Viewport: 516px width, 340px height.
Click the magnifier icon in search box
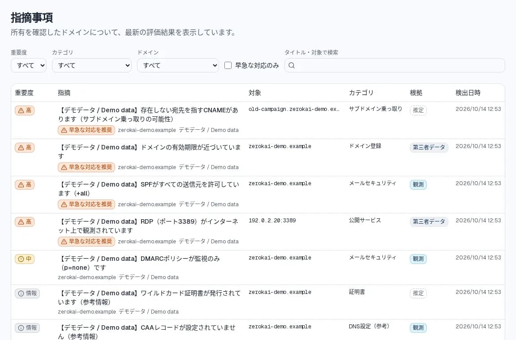pyautogui.click(x=292, y=65)
